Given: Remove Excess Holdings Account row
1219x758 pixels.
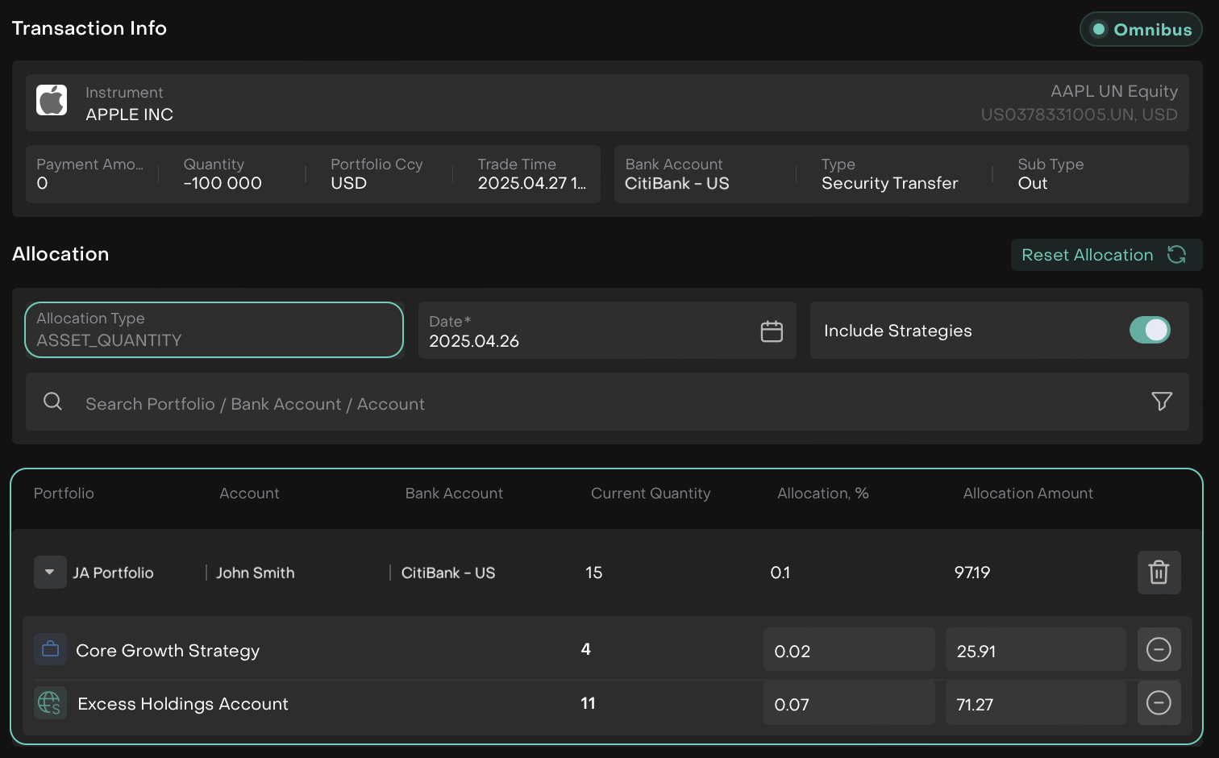Looking at the screenshot, I should coord(1159,703).
